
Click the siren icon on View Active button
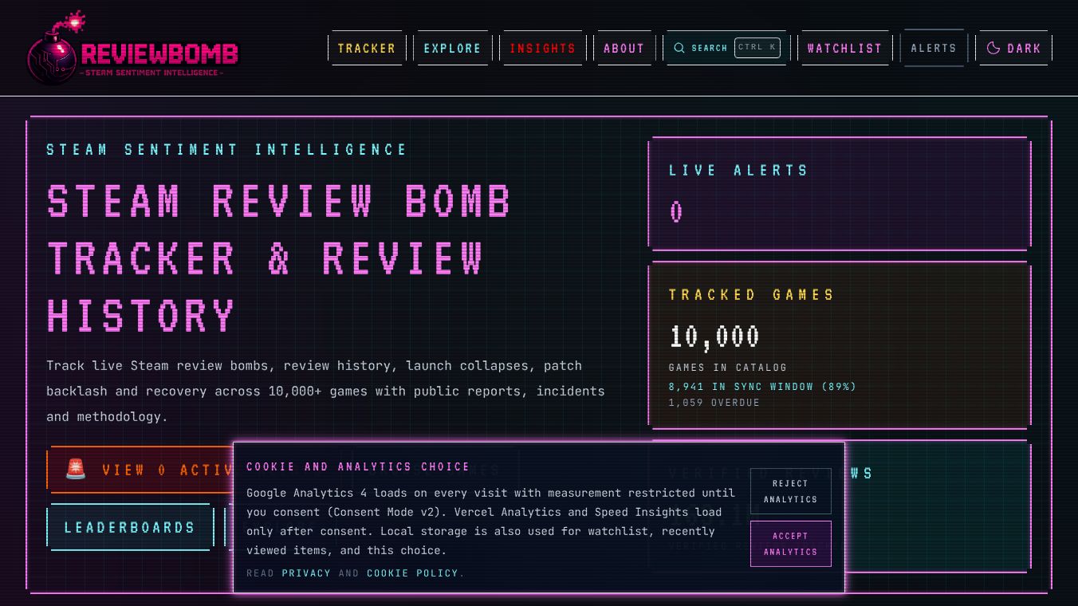tap(76, 469)
